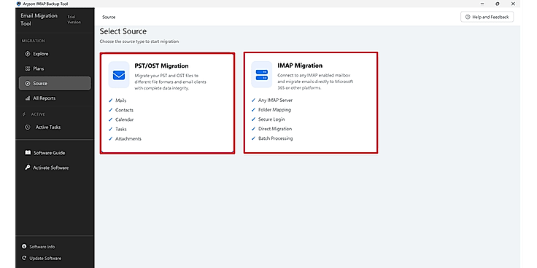Click the 'Batch Processing' text
The image size is (537, 268).
click(x=275, y=138)
